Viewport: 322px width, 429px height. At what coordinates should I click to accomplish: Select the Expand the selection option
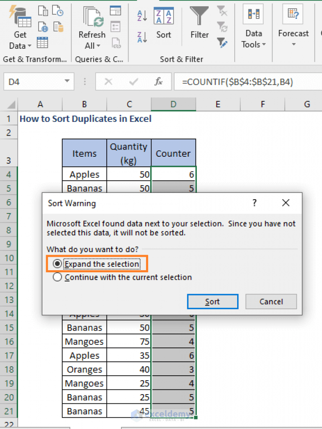pyautogui.click(x=58, y=263)
